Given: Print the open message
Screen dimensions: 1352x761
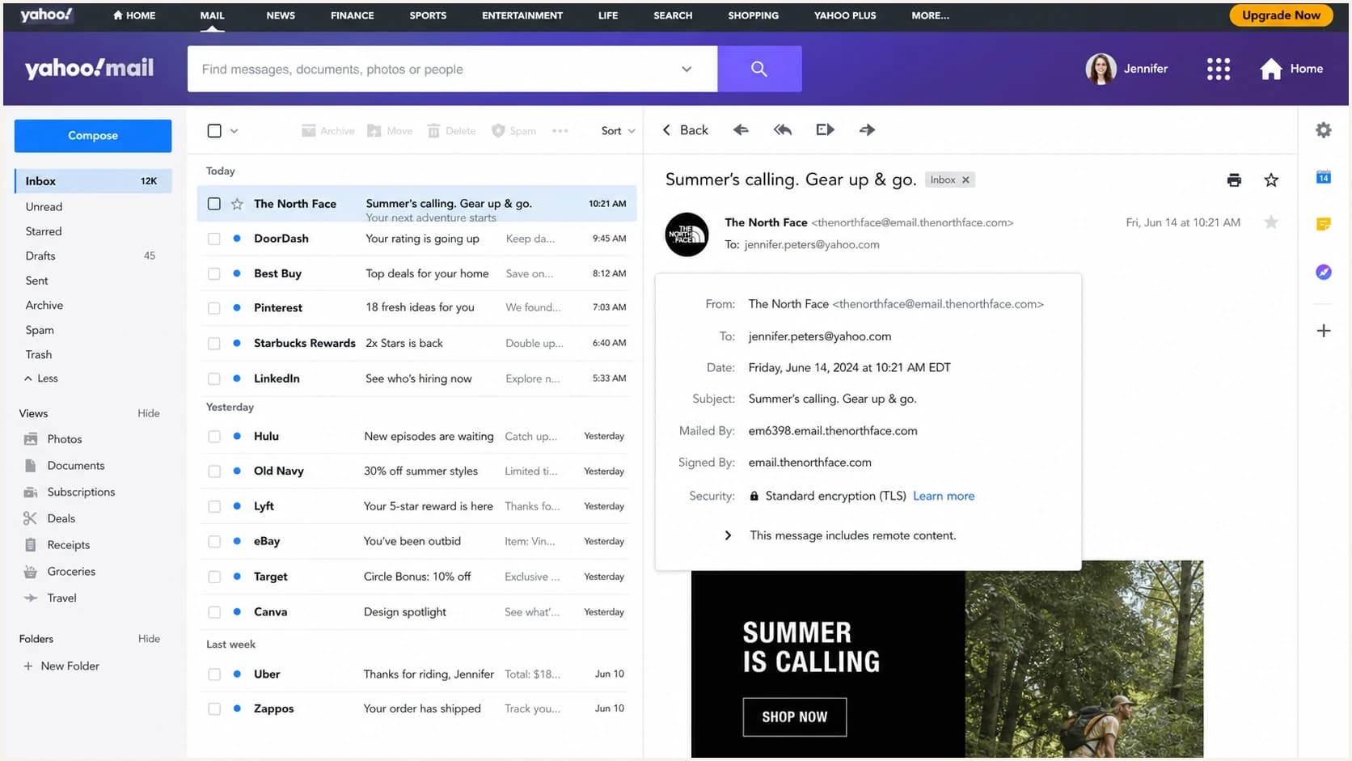Looking at the screenshot, I should click(1234, 180).
